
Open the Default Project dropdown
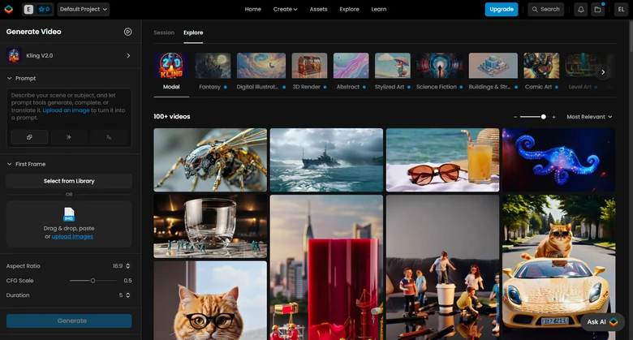pos(83,9)
